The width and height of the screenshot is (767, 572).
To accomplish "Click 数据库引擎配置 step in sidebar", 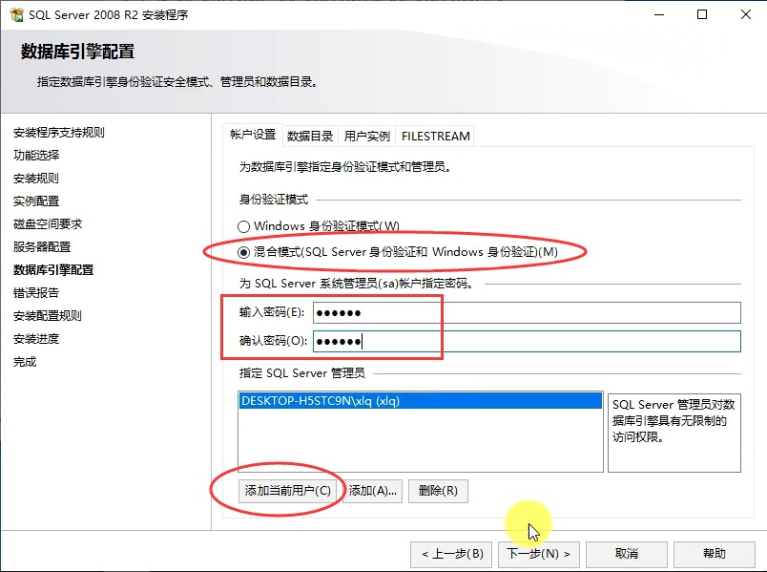I will coord(53,270).
